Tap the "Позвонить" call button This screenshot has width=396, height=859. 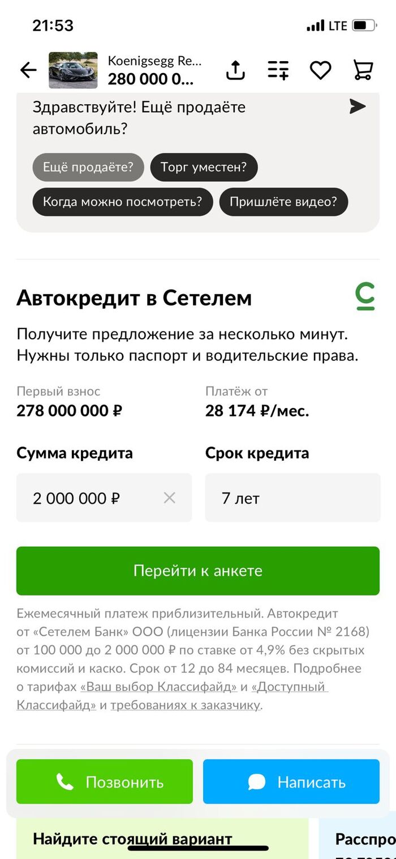(x=105, y=782)
